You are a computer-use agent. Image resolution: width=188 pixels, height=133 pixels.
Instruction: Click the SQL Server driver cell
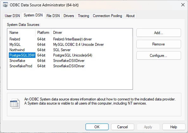pyautogui.click(x=62, y=50)
